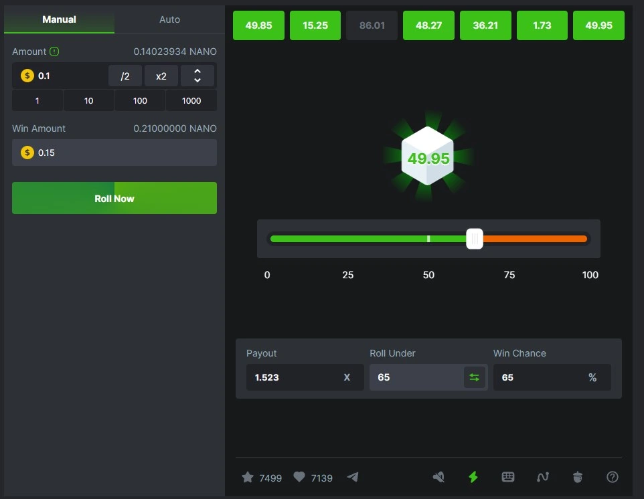Image resolution: width=644 pixels, height=499 pixels.
Task: Click the star favorites icon
Action: click(x=248, y=477)
